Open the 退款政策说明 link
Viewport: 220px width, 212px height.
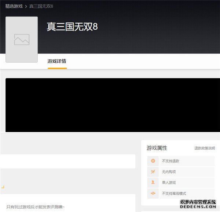click(205, 148)
